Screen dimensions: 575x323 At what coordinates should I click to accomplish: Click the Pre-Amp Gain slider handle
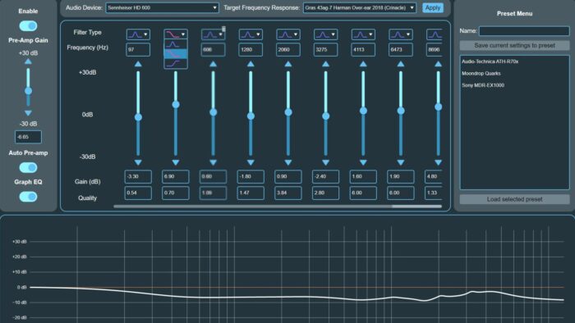(x=28, y=91)
